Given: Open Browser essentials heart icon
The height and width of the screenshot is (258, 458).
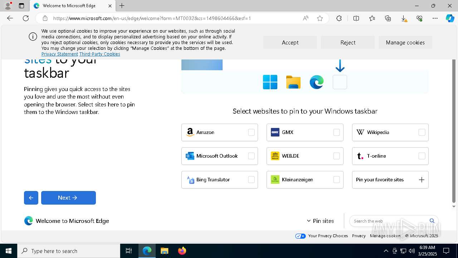Looking at the screenshot, I should point(419,18).
